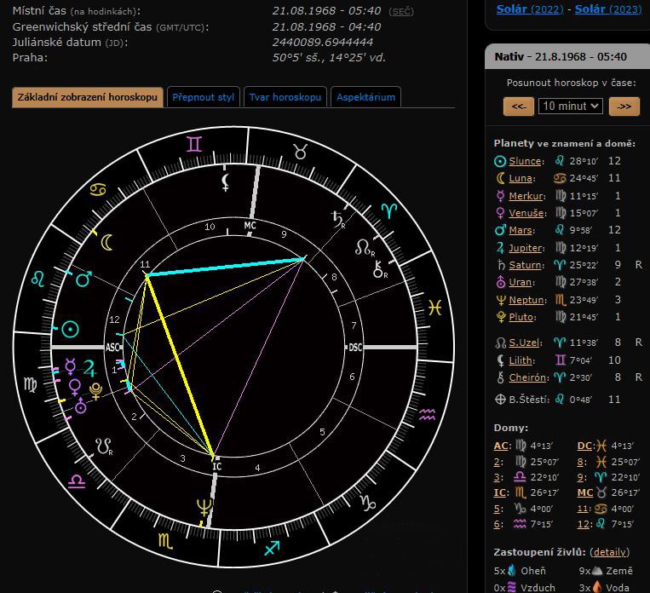Open the Merkur planet link
650x593 pixels.
(526, 196)
